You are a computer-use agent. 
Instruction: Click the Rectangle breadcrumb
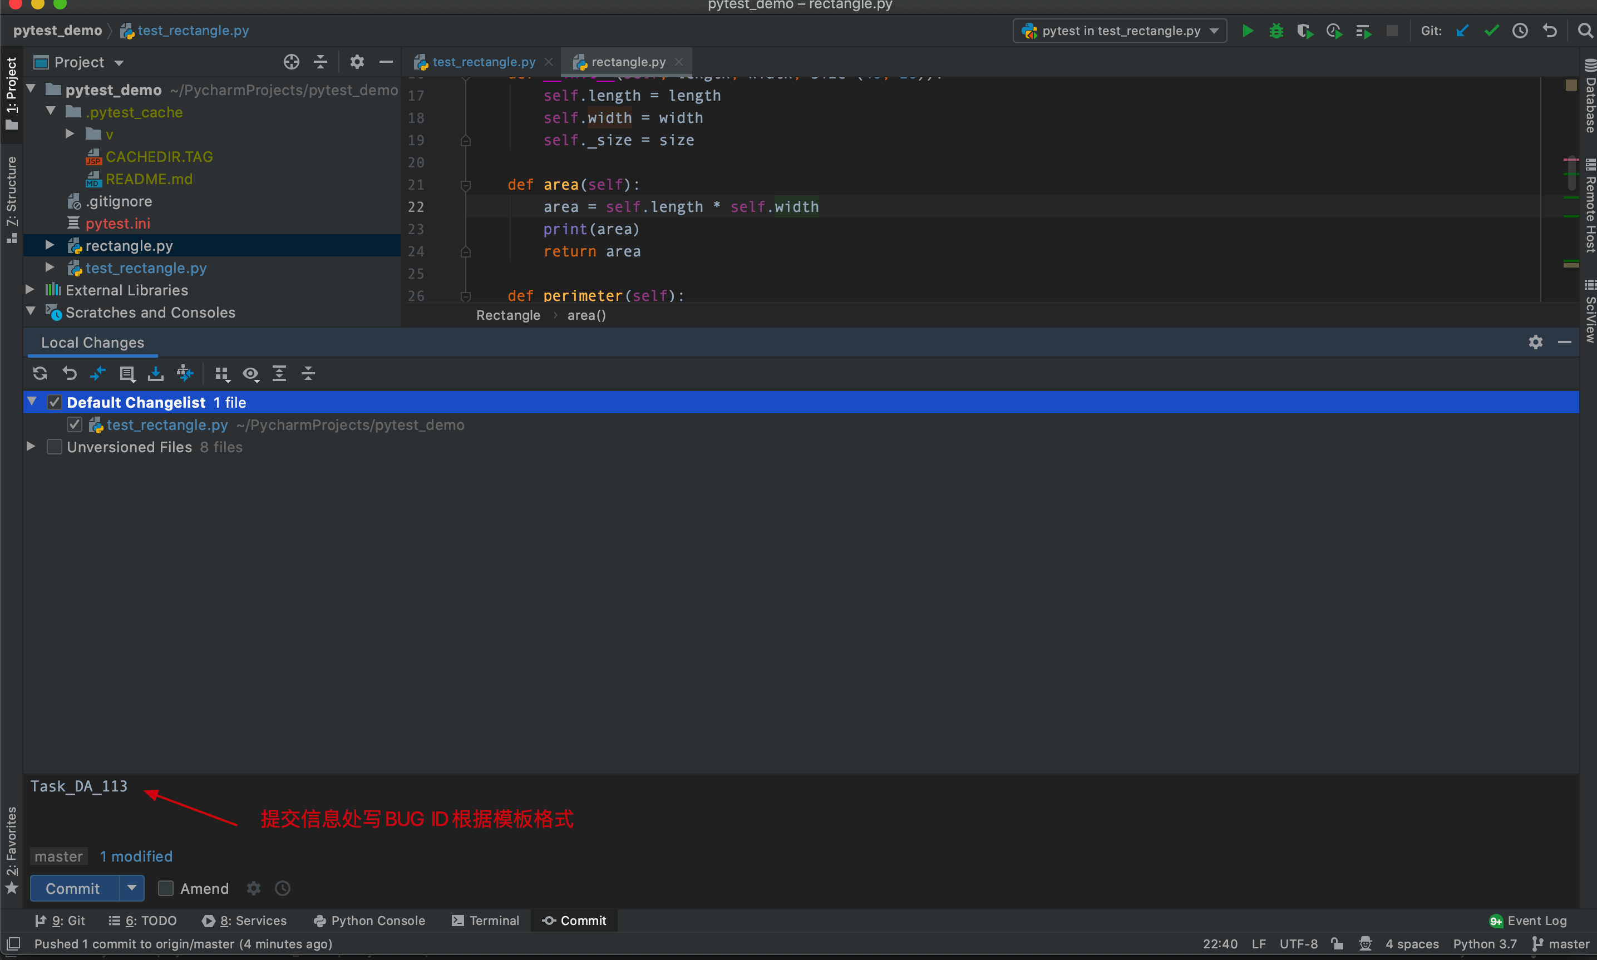point(508,315)
